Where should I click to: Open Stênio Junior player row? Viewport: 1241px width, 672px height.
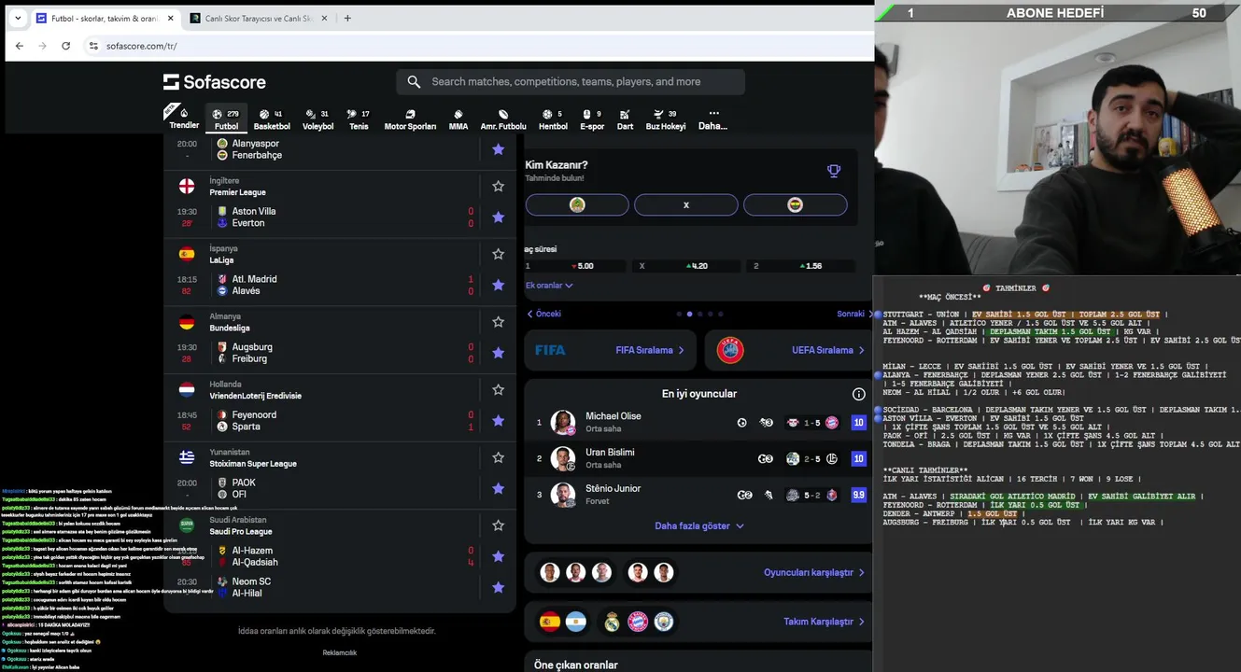click(700, 494)
